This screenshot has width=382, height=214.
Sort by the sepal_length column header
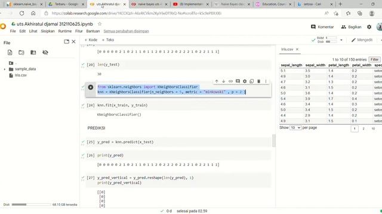(291, 65)
